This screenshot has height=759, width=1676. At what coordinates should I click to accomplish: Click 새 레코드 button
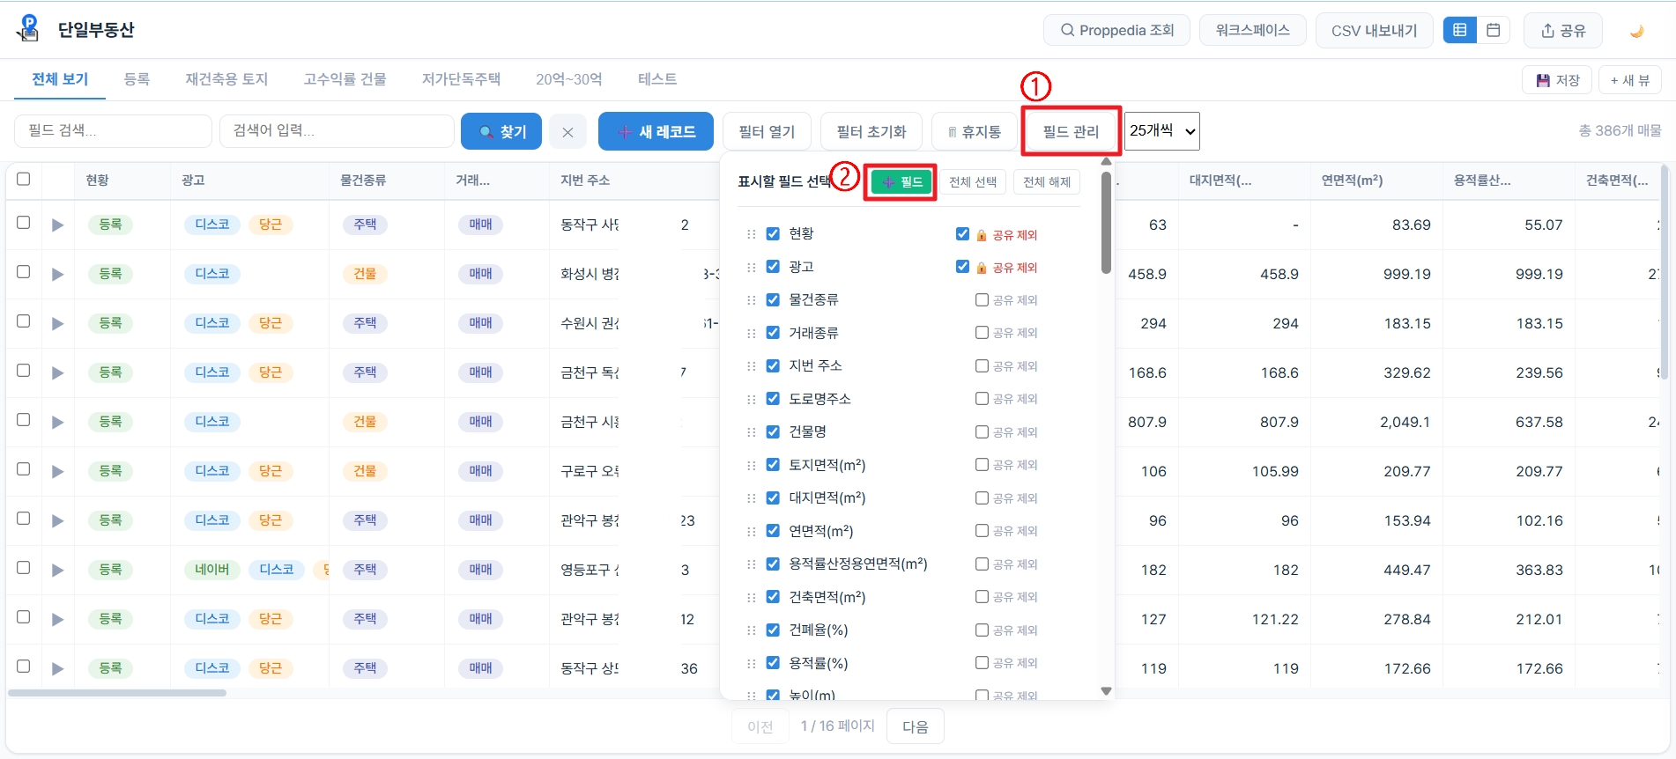[656, 132]
